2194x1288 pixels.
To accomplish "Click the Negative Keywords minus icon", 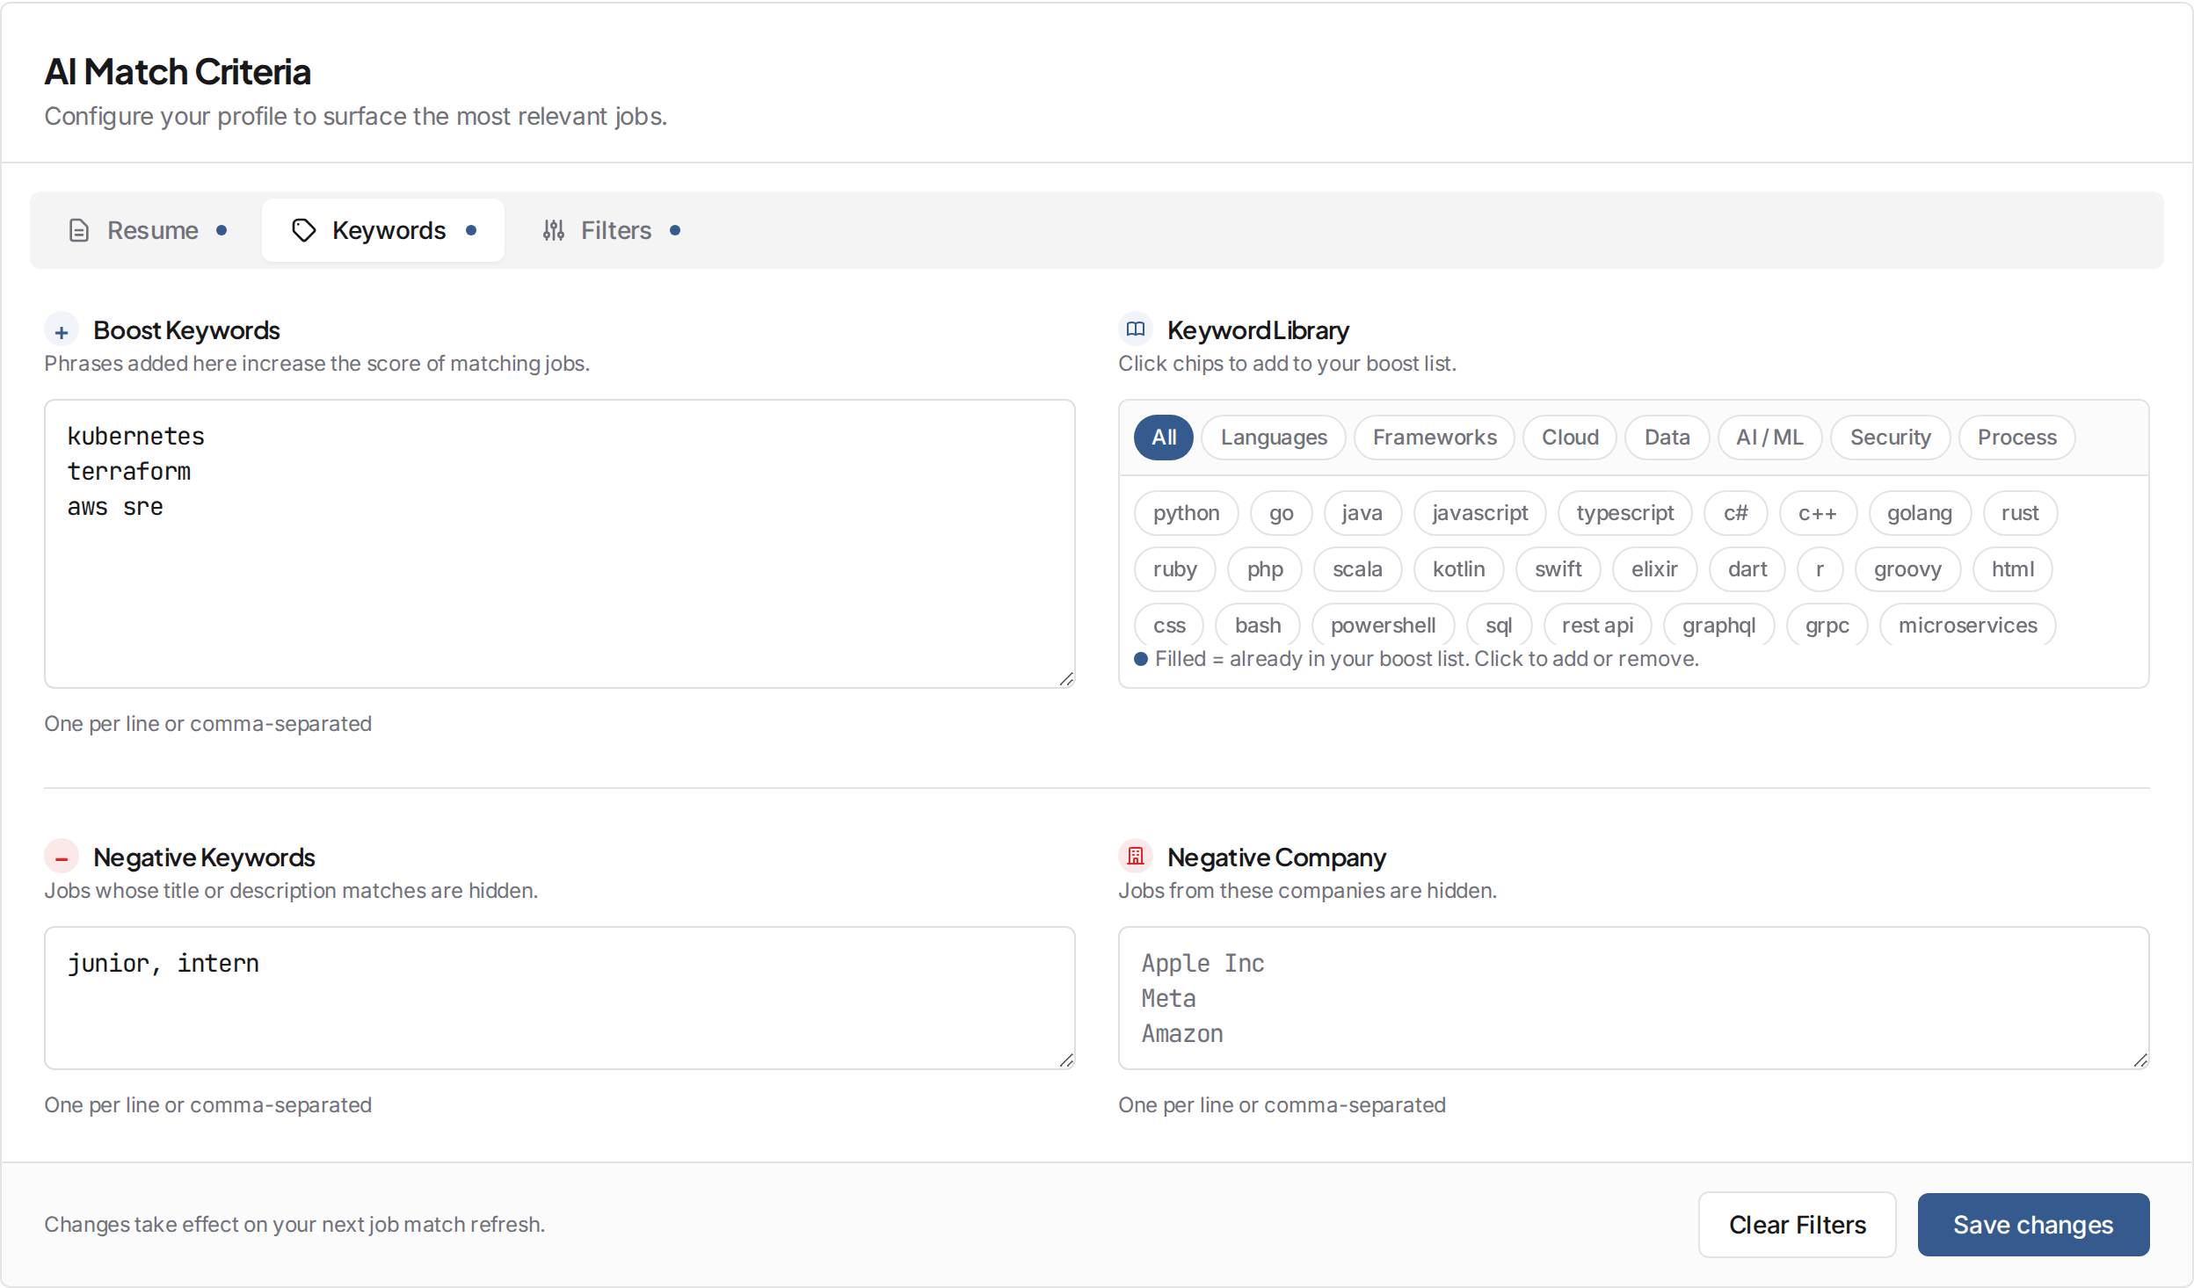I will click(62, 857).
